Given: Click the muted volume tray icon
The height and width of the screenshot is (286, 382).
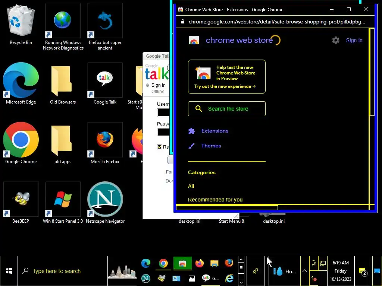Looking at the screenshot, I should [313, 279].
